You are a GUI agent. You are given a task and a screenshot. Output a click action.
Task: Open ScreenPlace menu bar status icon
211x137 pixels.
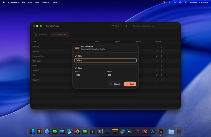[164, 2]
